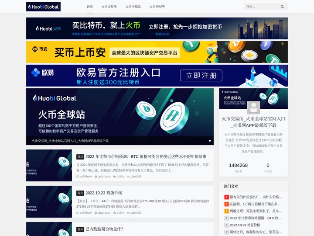Viewport: 314px width, 236px height.
Task: Click 火币网APP category under 鸡蛋价格 article
Action: point(86,213)
